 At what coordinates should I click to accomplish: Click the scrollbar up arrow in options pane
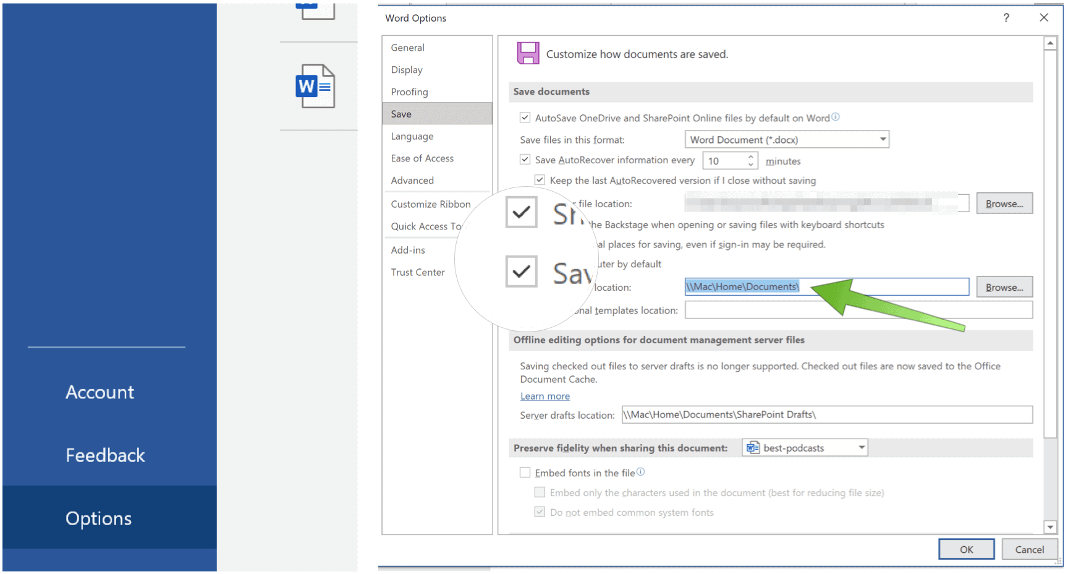[1050, 43]
